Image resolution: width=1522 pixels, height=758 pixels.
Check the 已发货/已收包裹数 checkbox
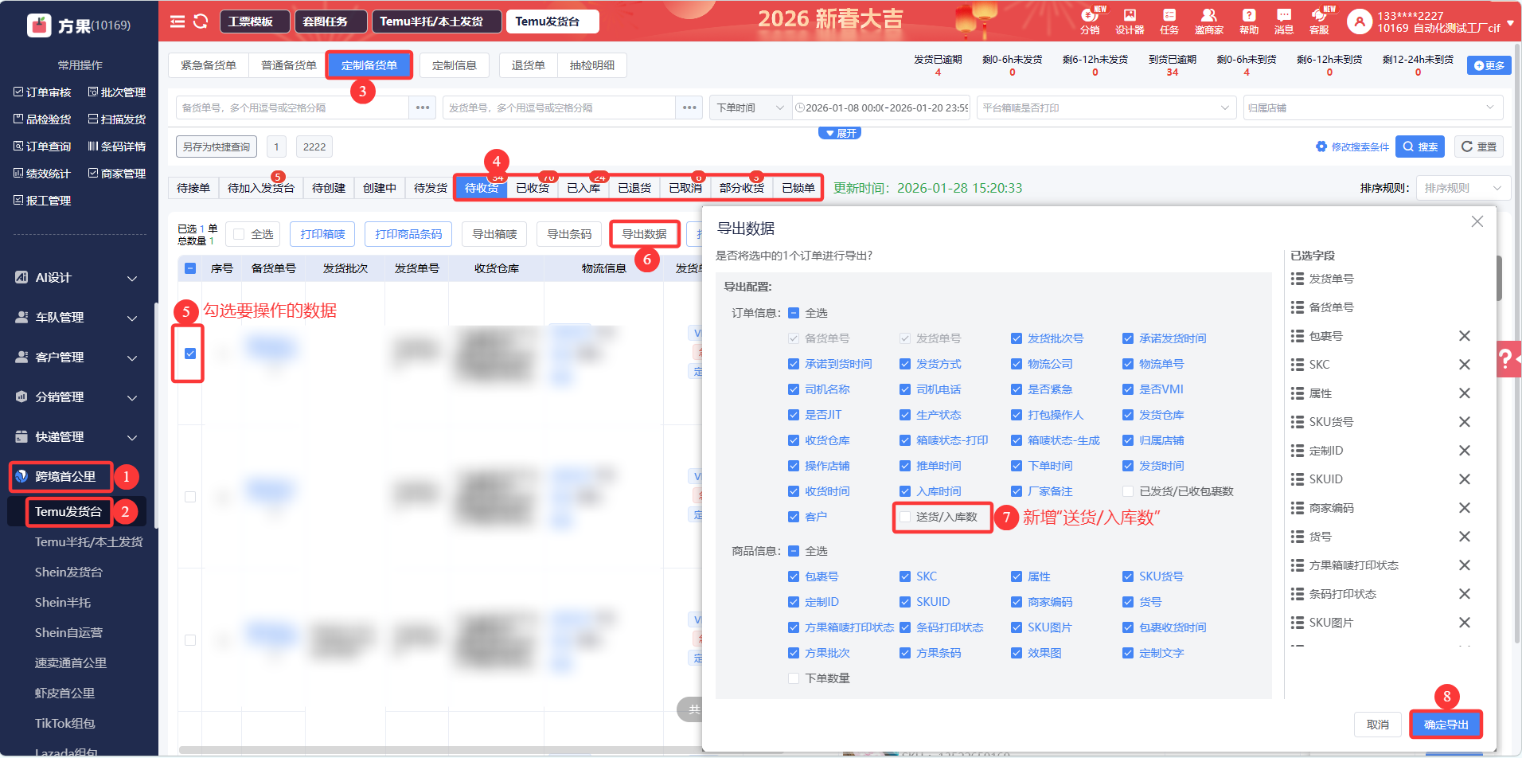pyautogui.click(x=1128, y=491)
